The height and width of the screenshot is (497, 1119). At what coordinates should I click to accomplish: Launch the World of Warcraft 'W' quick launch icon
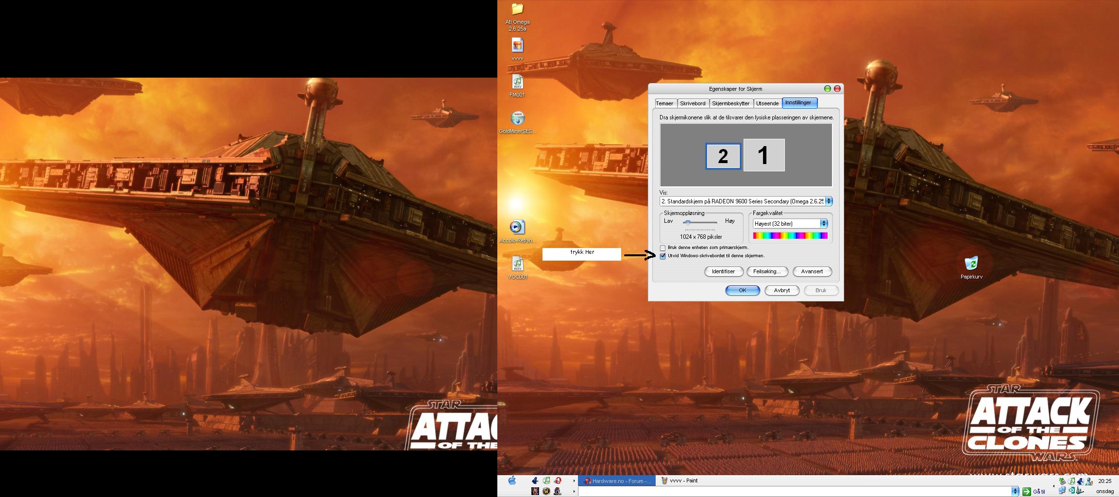point(546,491)
